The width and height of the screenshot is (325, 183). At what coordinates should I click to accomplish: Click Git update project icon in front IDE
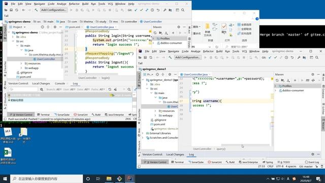pos(270,57)
